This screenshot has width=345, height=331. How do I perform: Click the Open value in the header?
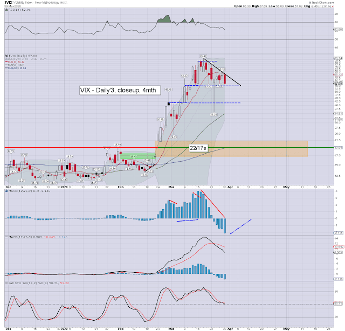(x=246, y=6)
